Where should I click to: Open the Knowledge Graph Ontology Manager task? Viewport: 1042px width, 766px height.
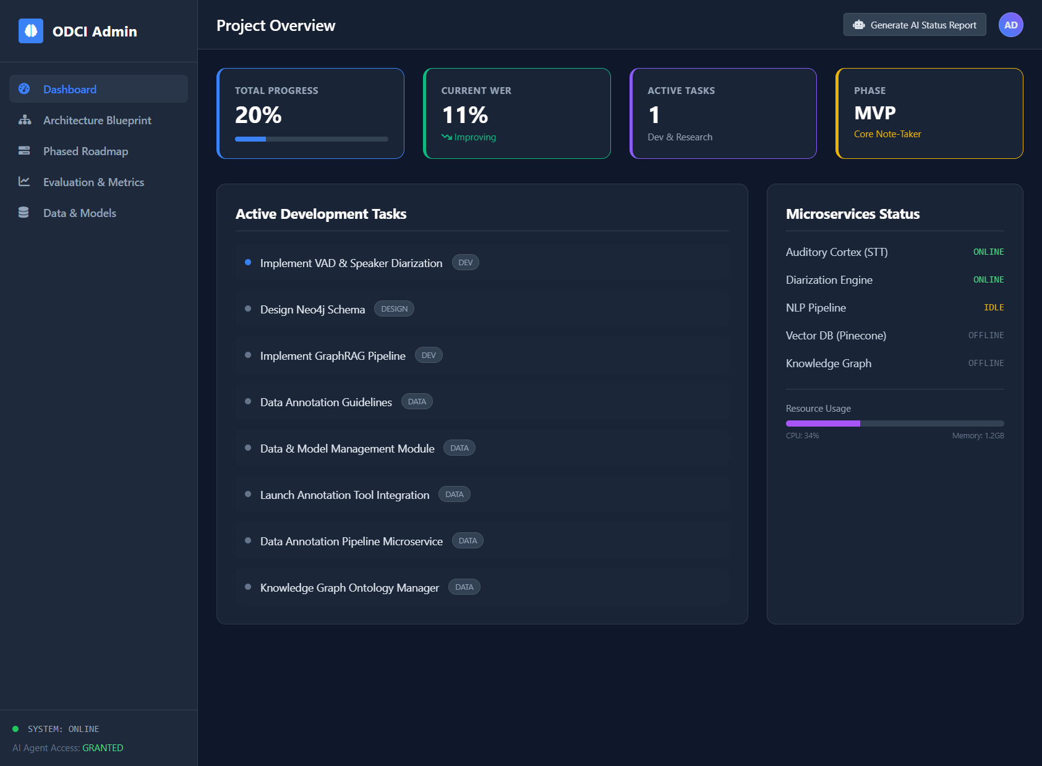[x=349, y=587]
